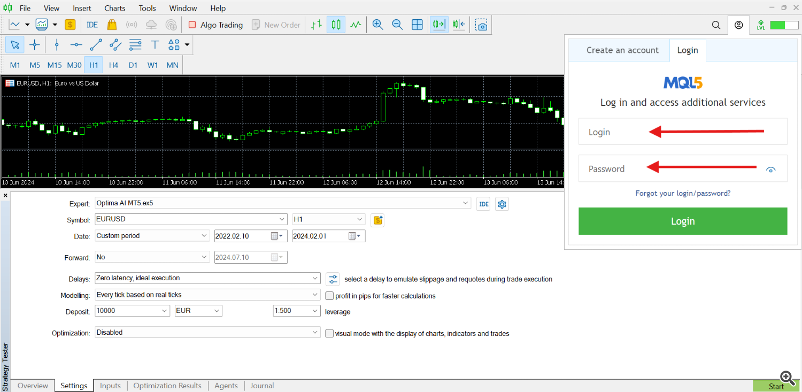Select the M15 timeframe
802x392 pixels.
pyautogui.click(x=55, y=65)
